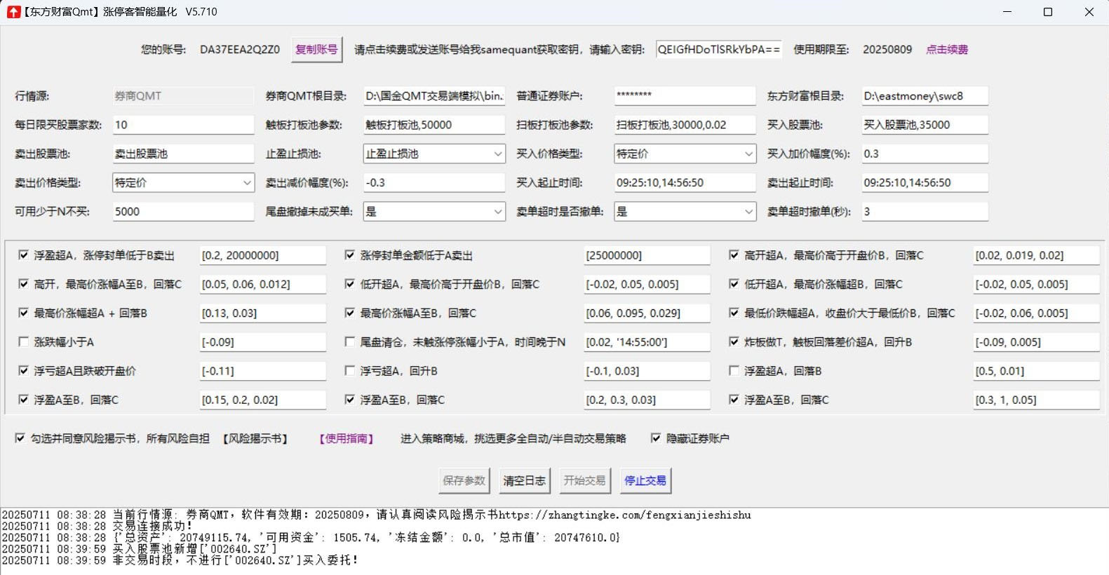Clear the log with 清空日志
The image size is (1109, 575).
[x=525, y=480]
